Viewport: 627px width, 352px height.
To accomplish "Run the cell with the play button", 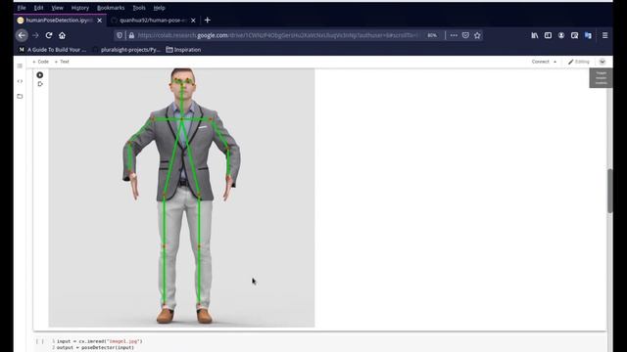I will pos(39,74).
